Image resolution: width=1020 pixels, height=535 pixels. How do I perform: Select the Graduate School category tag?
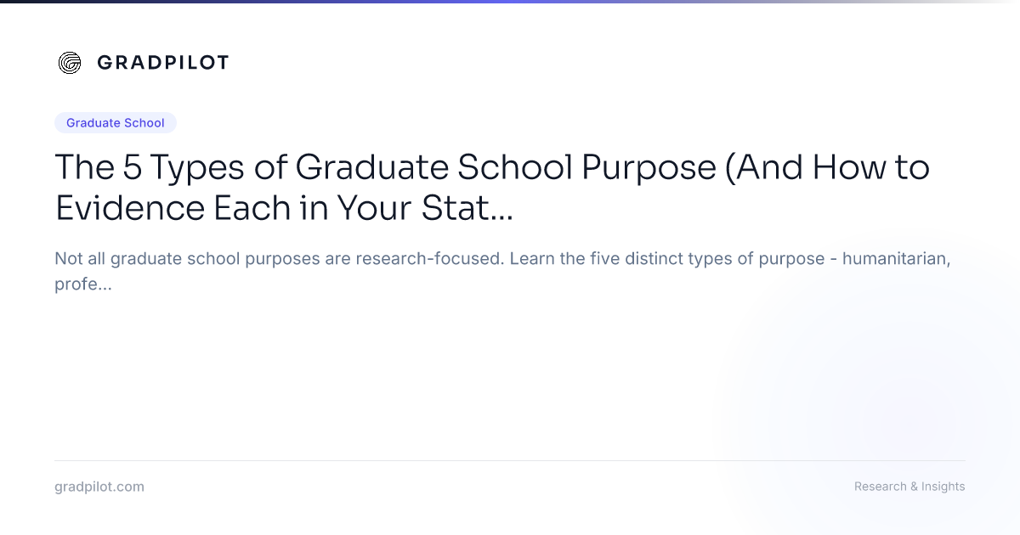[x=116, y=123]
